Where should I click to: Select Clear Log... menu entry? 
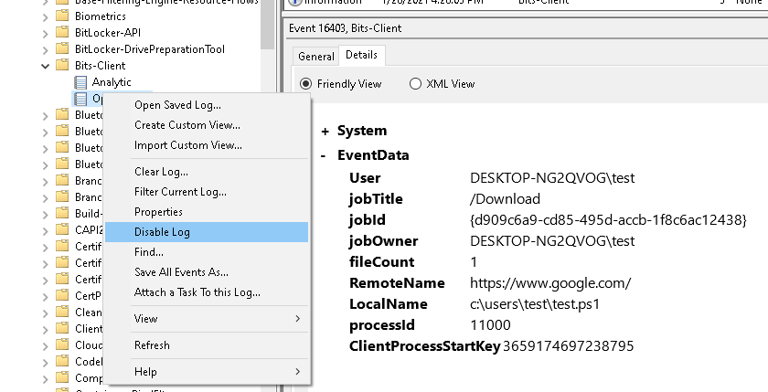(x=161, y=172)
